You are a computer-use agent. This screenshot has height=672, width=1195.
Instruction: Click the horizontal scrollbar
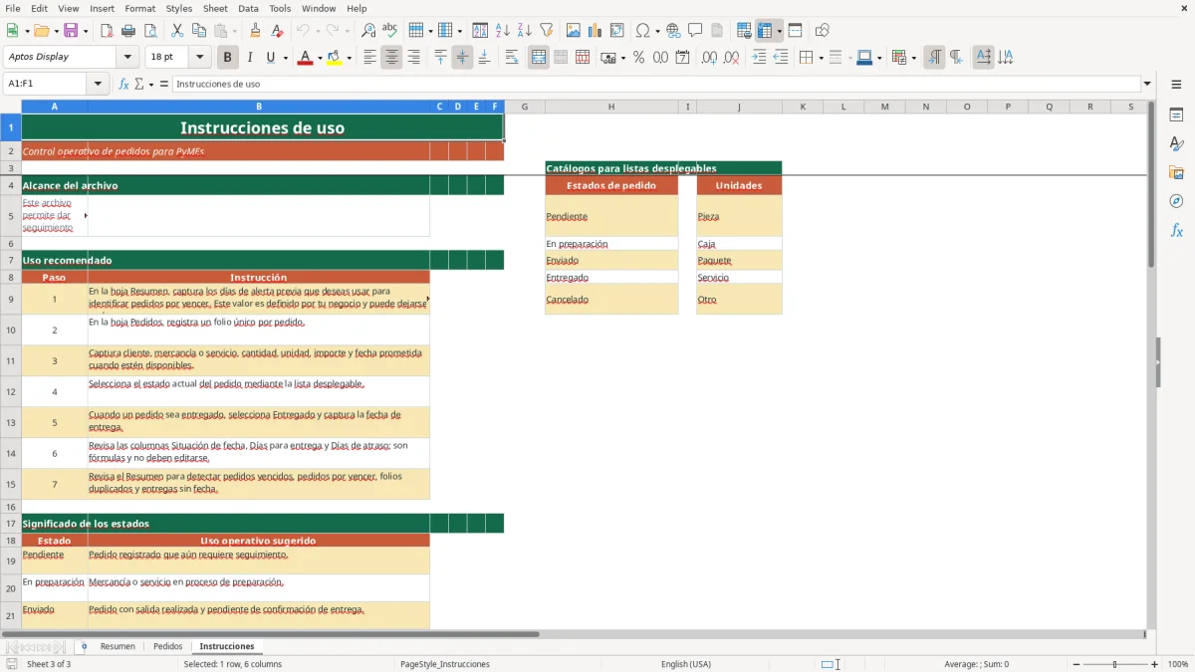tap(271, 633)
